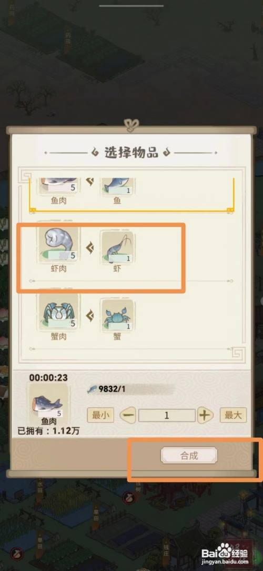This screenshot has height=571, width=263.
Task: Select the crab meat (蟹肉) item icon
Action: point(58,310)
